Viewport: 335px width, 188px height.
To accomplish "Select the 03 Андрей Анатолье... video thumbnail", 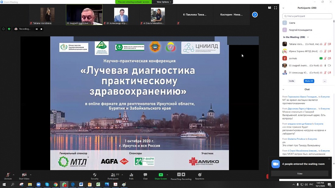I will (x=84, y=15).
